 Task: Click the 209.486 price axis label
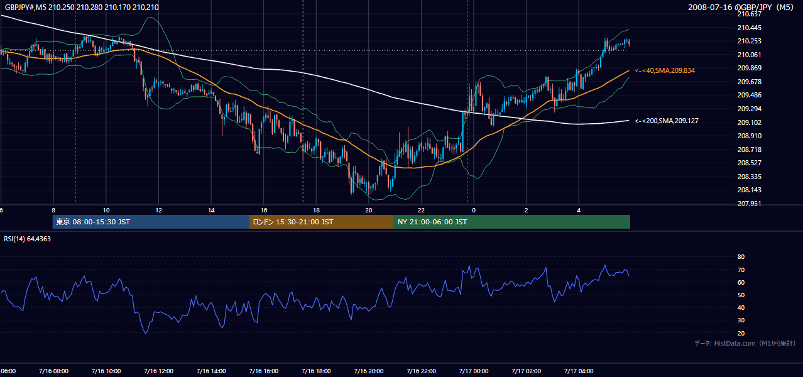[x=749, y=95]
